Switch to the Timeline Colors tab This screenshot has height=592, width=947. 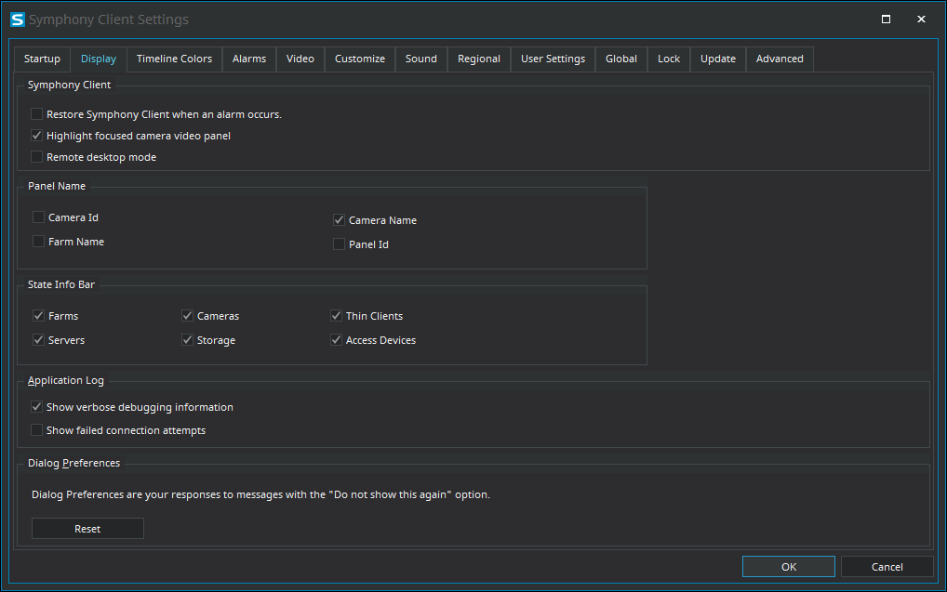click(174, 59)
